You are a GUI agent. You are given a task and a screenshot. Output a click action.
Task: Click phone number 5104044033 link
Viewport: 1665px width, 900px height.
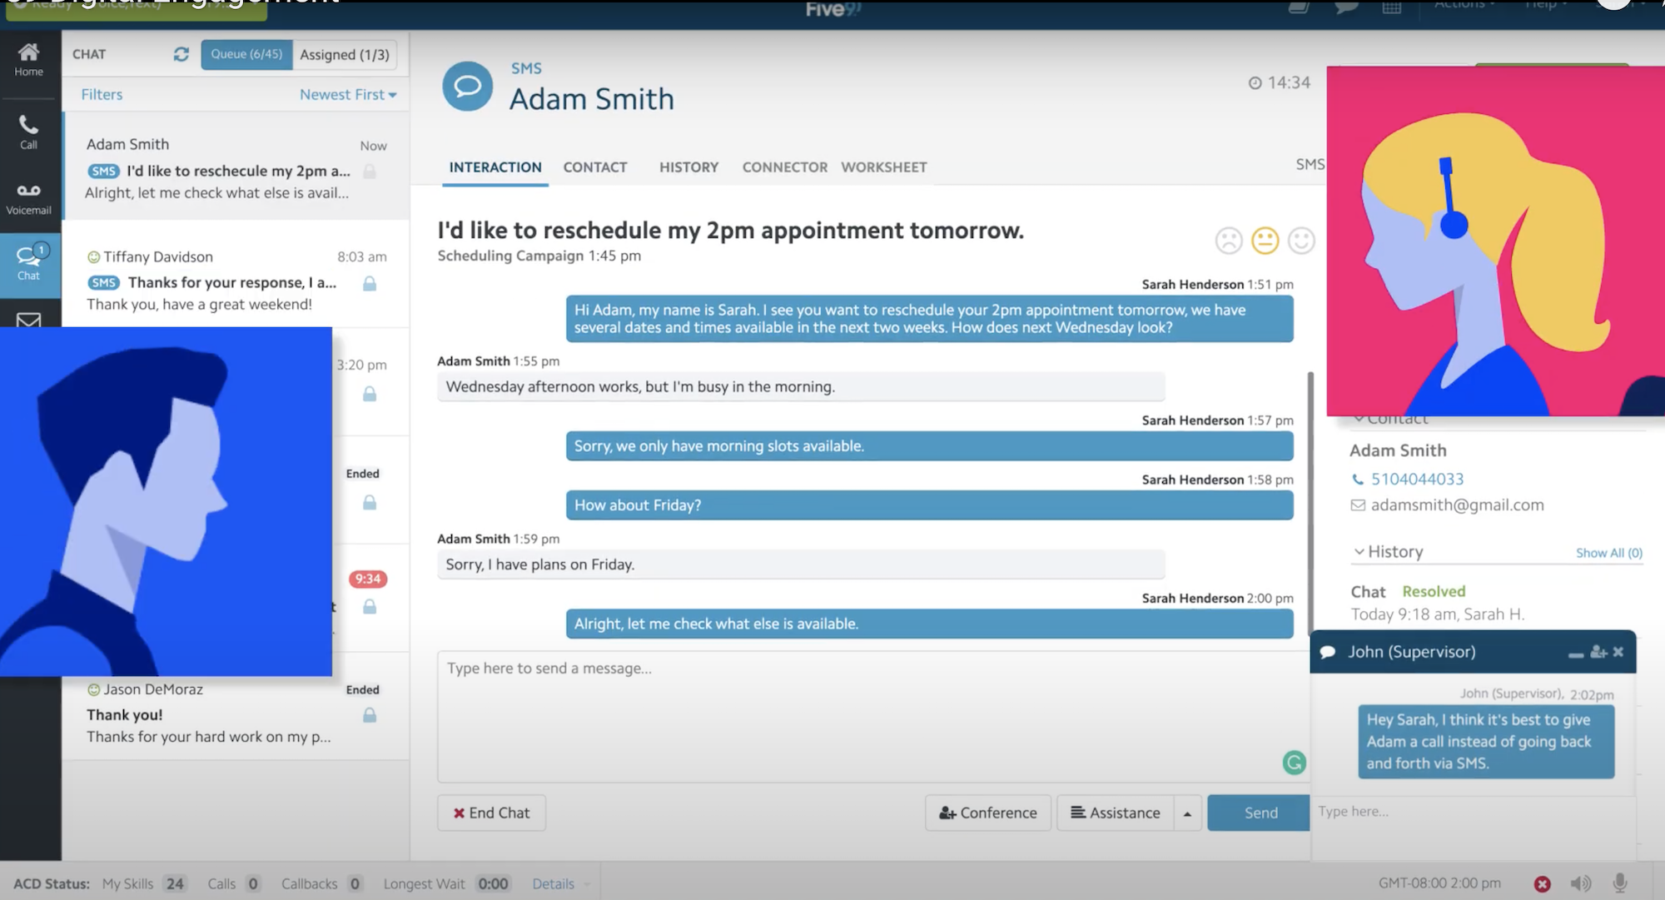coord(1417,479)
